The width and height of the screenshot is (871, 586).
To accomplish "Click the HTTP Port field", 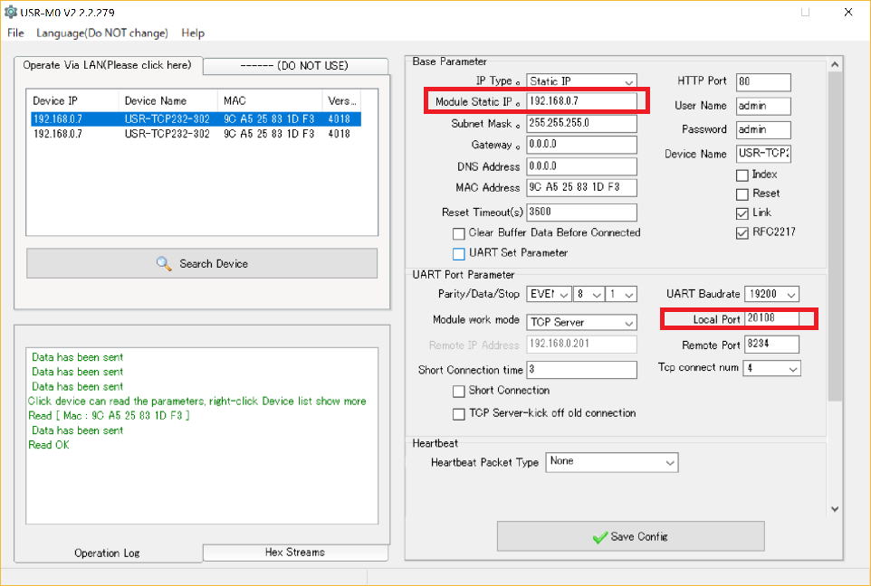I will coord(763,82).
